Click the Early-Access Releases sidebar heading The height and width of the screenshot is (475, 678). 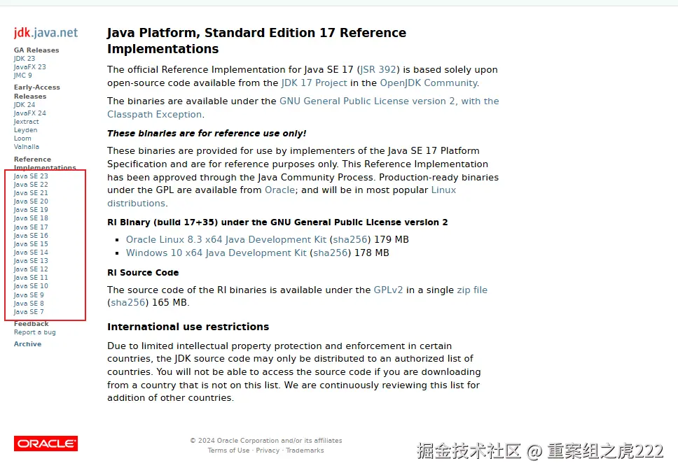click(36, 92)
